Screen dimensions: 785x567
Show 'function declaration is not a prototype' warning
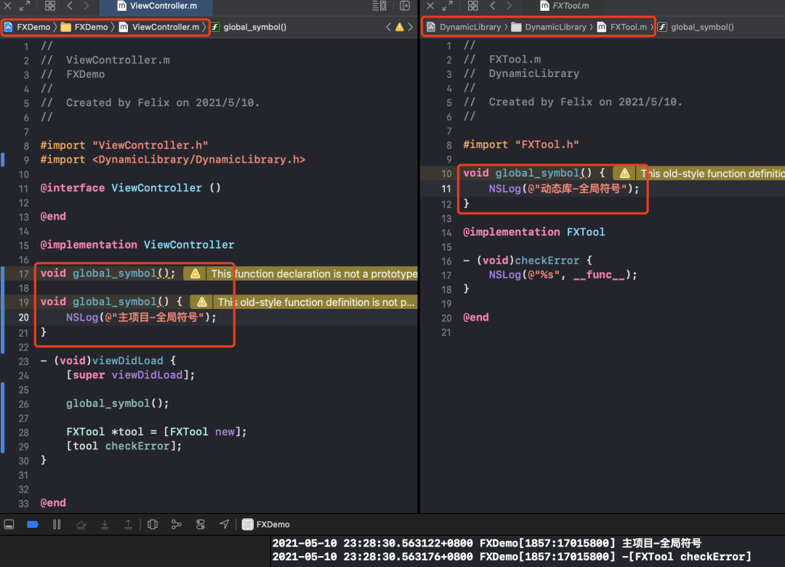coord(314,273)
